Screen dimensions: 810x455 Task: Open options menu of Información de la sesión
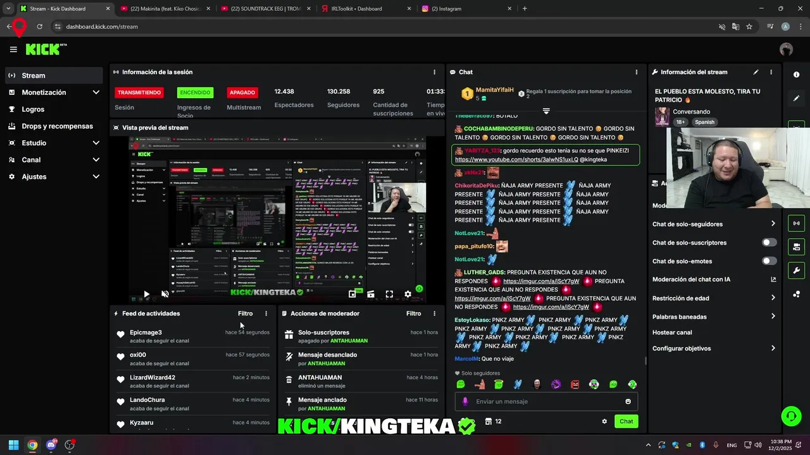pyautogui.click(x=434, y=72)
